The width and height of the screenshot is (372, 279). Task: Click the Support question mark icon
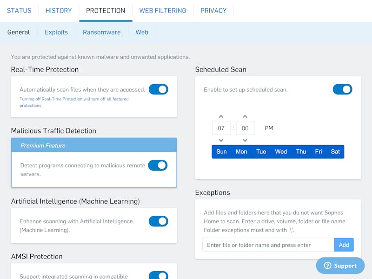[x=328, y=266]
